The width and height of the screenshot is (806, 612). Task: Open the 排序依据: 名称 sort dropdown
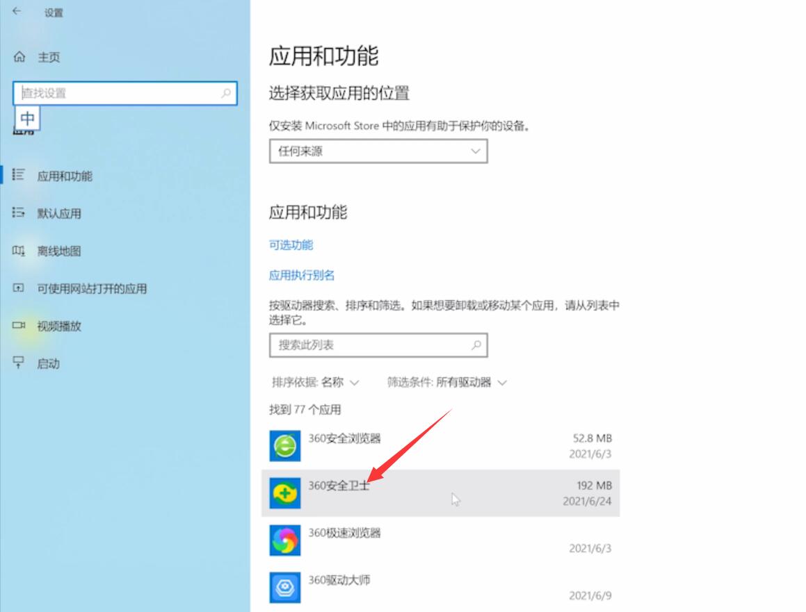[x=315, y=383]
